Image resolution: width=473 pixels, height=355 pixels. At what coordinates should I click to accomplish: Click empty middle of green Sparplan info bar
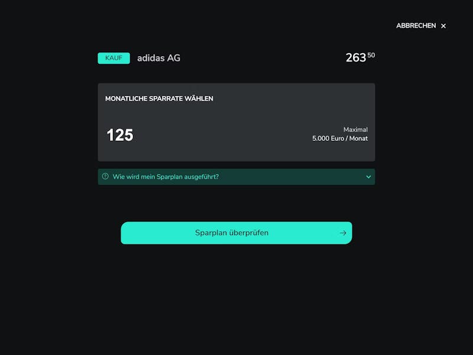(x=290, y=177)
